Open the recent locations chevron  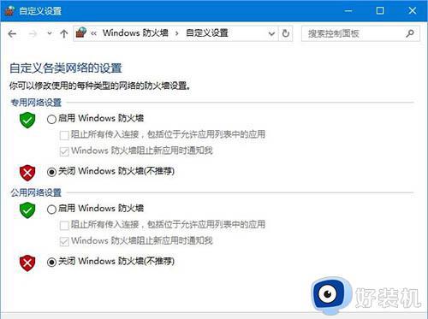pos(50,33)
